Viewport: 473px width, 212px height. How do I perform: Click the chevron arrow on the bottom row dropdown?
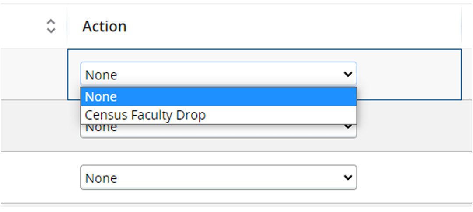click(x=348, y=178)
